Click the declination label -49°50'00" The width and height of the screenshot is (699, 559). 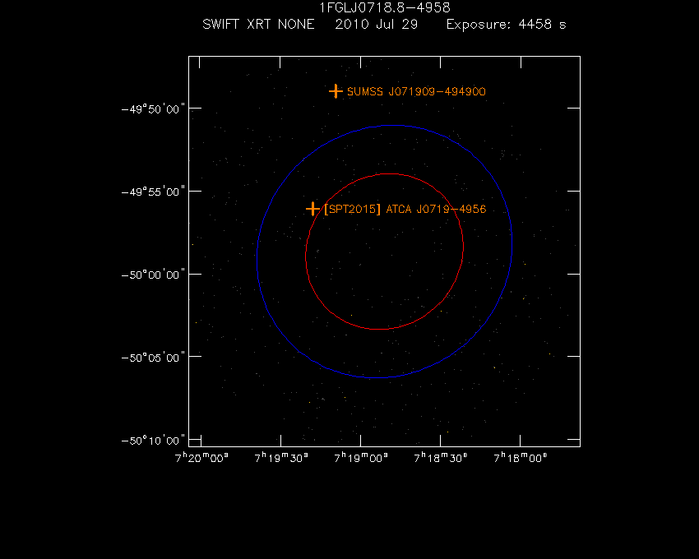pyautogui.click(x=153, y=109)
